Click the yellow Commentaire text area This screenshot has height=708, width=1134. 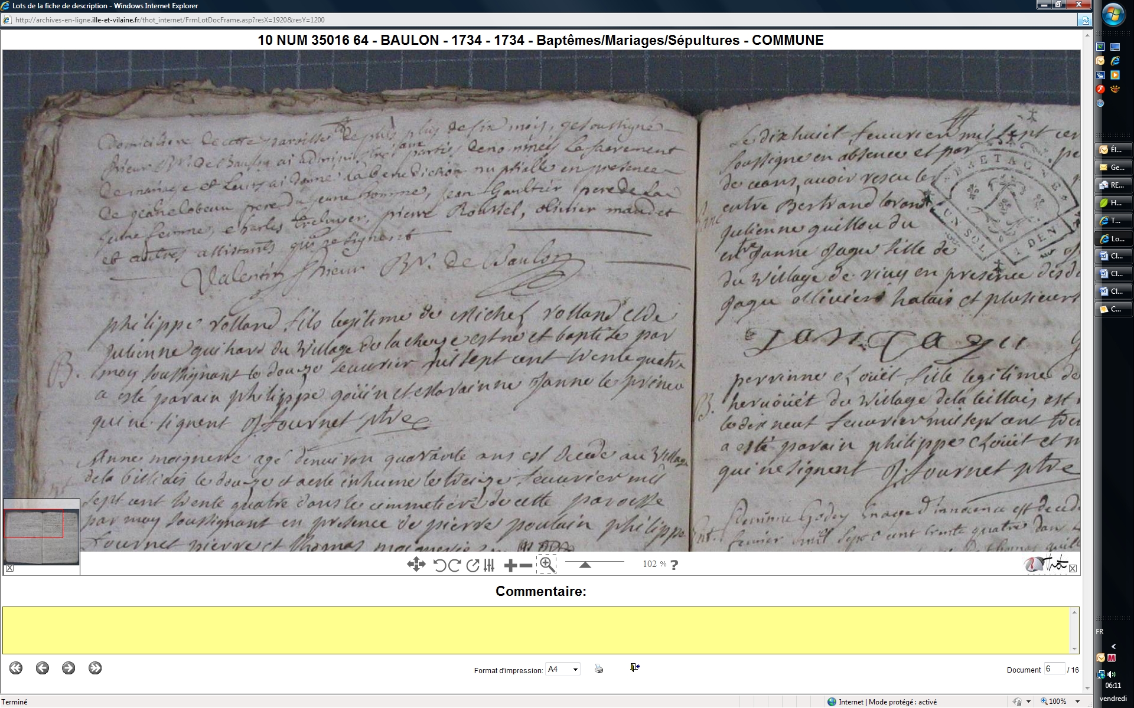pyautogui.click(x=535, y=630)
